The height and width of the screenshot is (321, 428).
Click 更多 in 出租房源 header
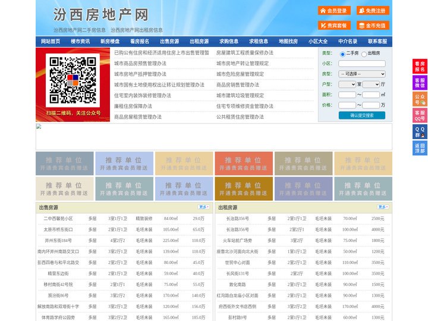coord(383,207)
